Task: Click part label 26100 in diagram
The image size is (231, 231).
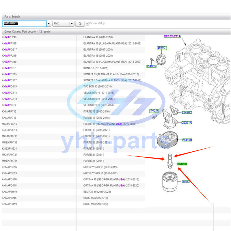Action: pyautogui.click(x=162, y=48)
